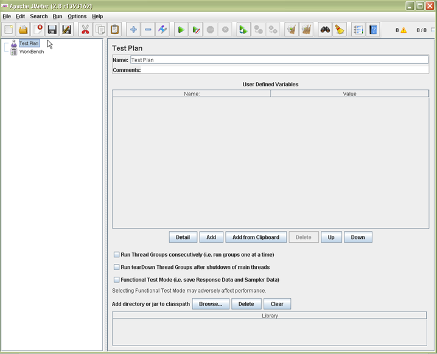Click Start no pauses icon
Screen dimensions: 437x354
coord(195,30)
